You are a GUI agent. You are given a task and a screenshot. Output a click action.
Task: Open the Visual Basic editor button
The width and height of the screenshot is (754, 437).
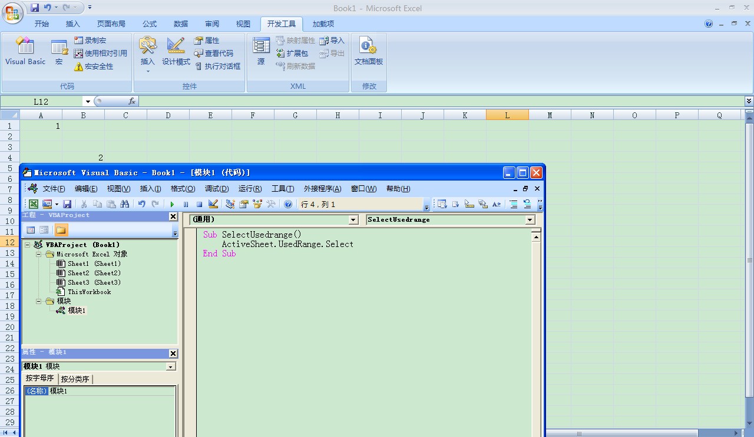pyautogui.click(x=25, y=52)
